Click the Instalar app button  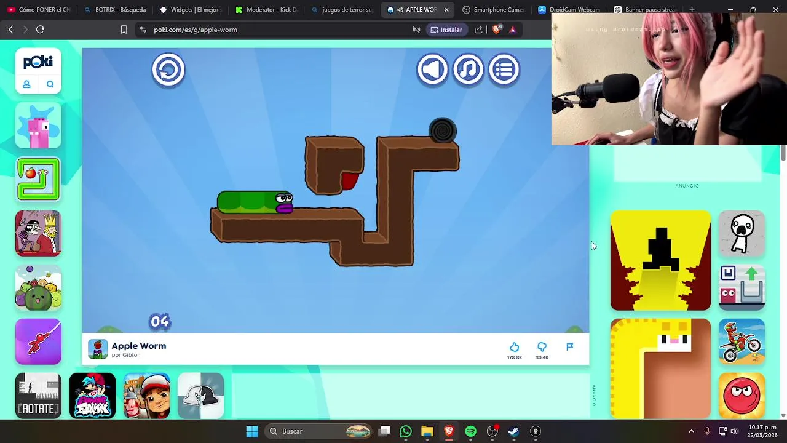pyautogui.click(x=446, y=30)
